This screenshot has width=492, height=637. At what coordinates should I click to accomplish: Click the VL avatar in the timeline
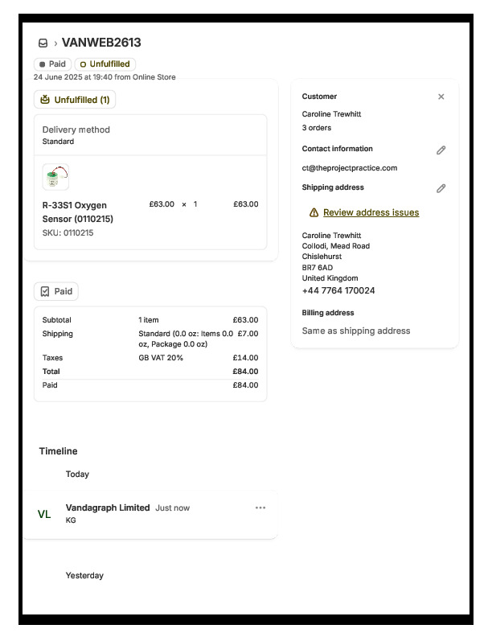click(x=44, y=515)
